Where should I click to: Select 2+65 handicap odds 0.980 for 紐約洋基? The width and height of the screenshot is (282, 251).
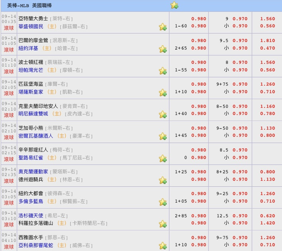(199, 48)
